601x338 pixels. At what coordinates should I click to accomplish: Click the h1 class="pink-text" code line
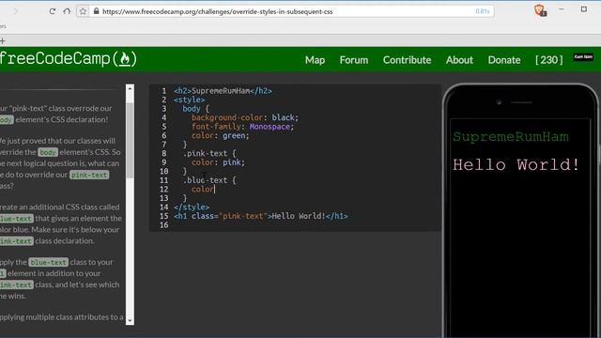click(261, 216)
